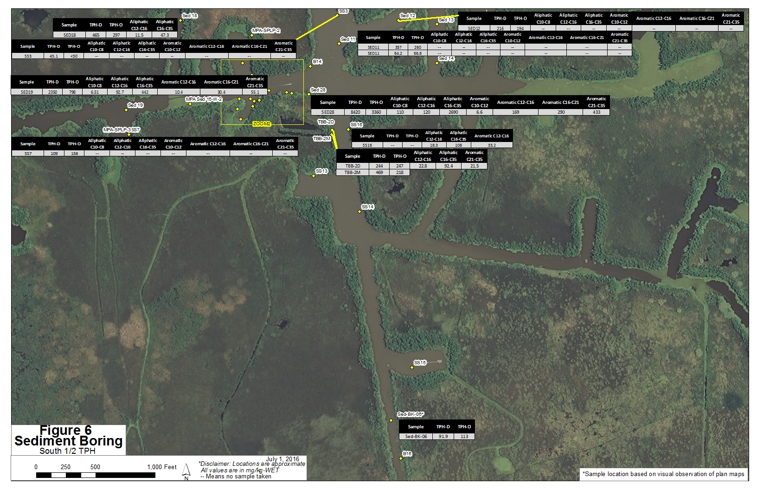Click the SS16 sample point marker

point(348,129)
